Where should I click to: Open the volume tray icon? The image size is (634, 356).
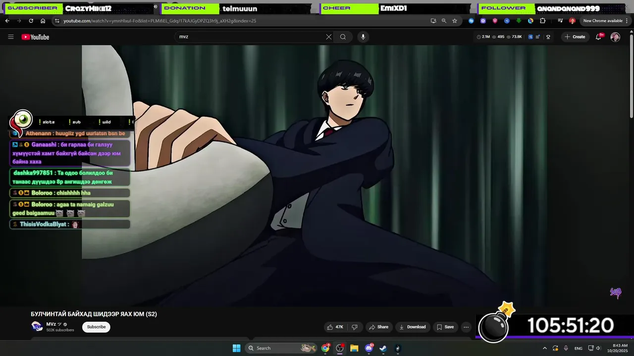(x=598, y=348)
